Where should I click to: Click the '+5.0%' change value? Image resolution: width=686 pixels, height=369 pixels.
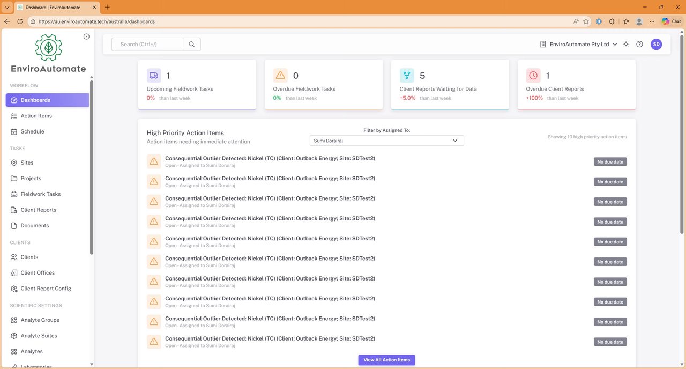[x=407, y=98]
